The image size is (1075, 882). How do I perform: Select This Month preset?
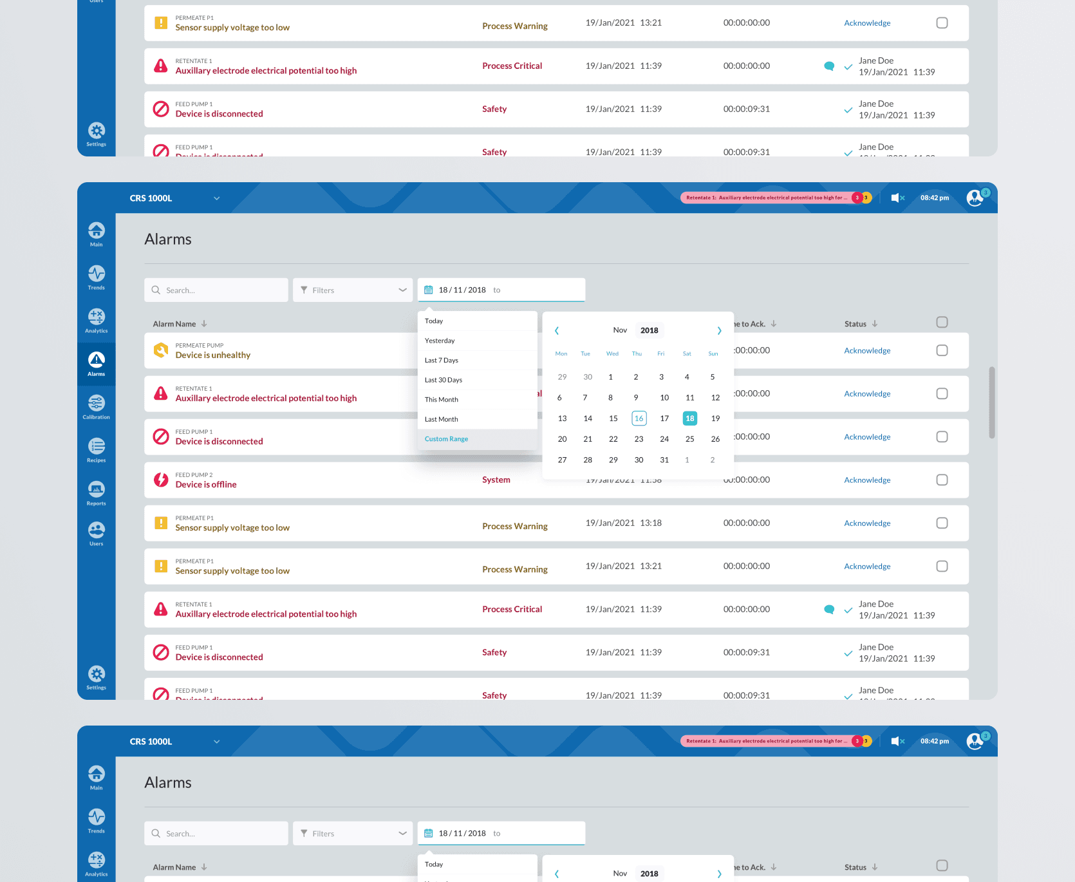pyautogui.click(x=478, y=399)
